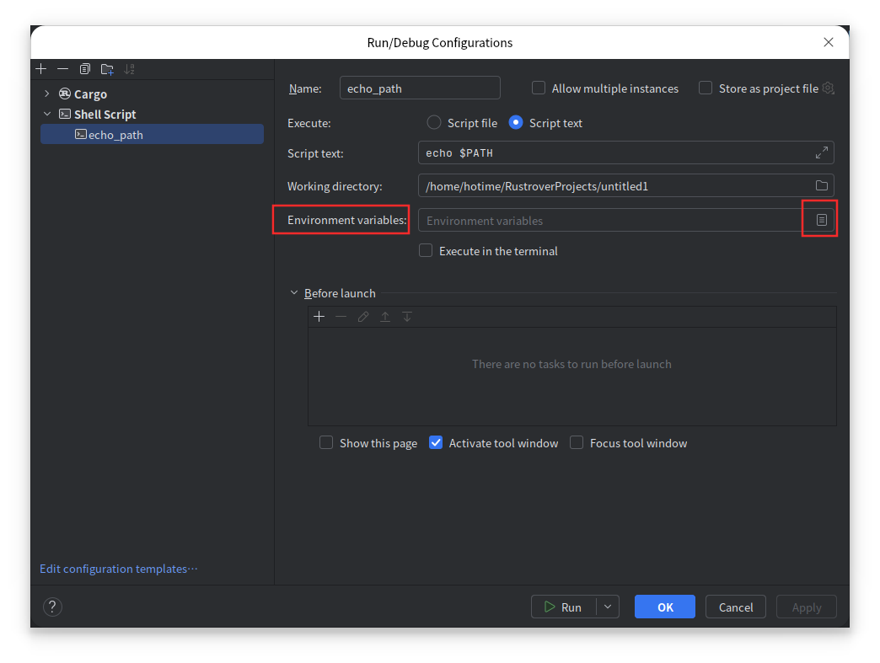This screenshot has width=880, height=663.
Task: Expand the Cargo tree node
Action: click(x=47, y=94)
